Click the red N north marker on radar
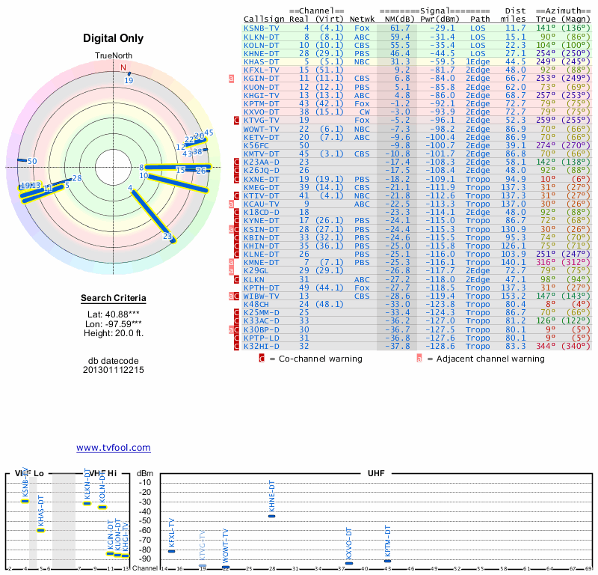Image resolution: width=598 pixels, height=575 pixels. 123,67
